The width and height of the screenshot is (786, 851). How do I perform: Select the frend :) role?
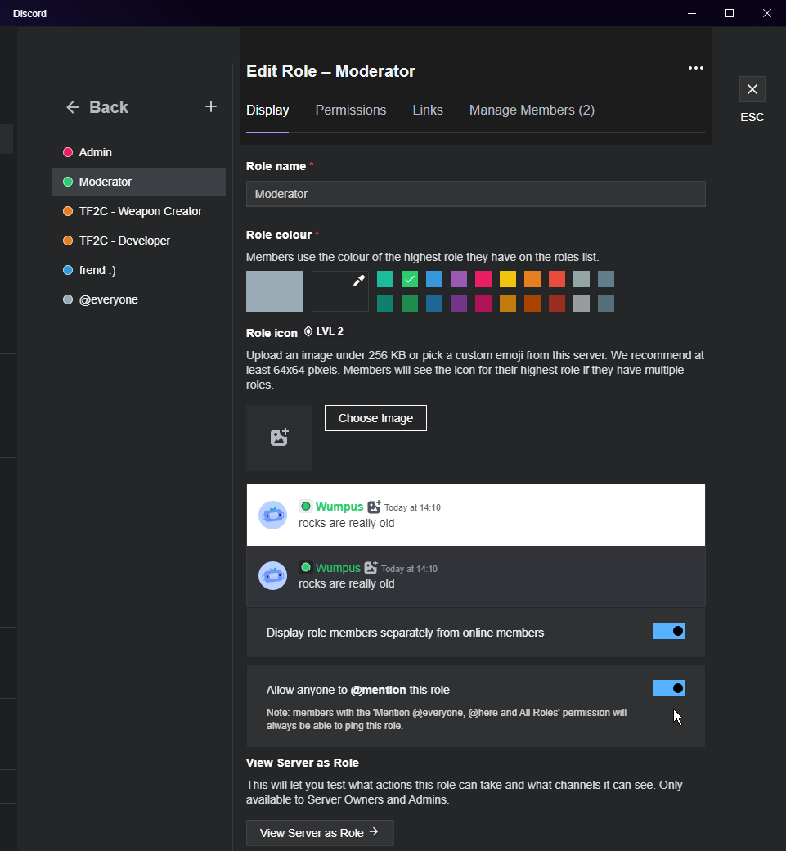coord(139,270)
